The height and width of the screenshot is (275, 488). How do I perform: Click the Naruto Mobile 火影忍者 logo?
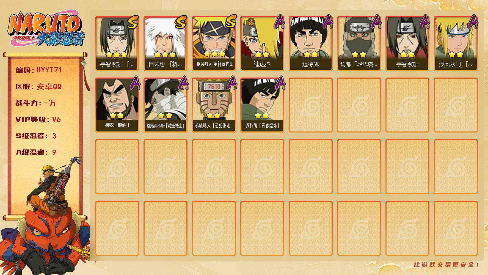pyautogui.click(x=46, y=30)
